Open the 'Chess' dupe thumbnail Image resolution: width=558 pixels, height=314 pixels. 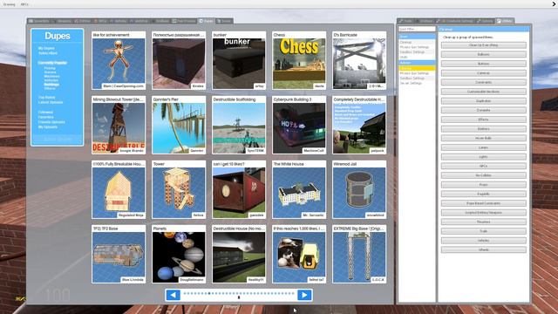point(299,60)
